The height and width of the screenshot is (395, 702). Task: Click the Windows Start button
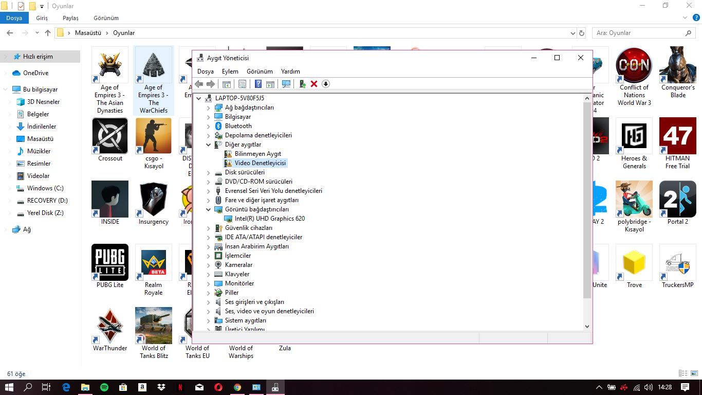[x=9, y=387]
